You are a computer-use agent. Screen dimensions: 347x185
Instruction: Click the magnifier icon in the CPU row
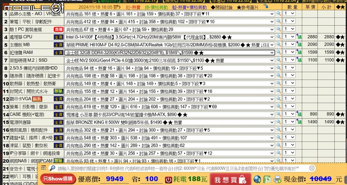click(278, 37)
